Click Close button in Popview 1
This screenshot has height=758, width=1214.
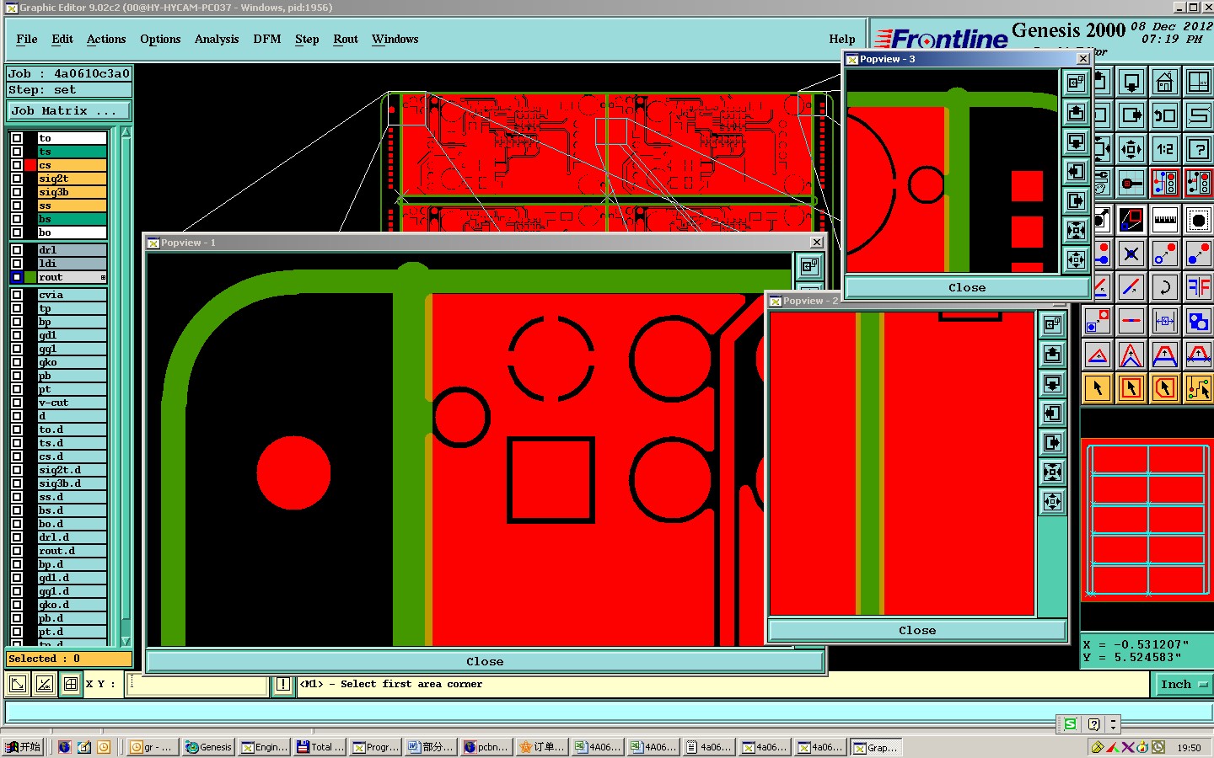(485, 662)
